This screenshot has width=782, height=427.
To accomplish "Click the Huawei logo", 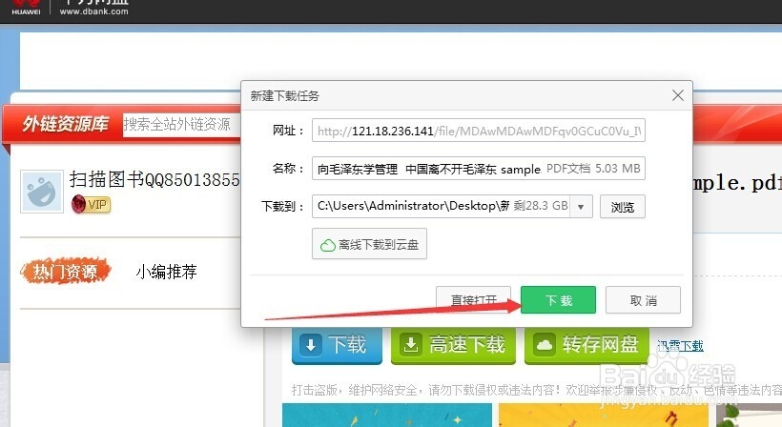I will point(26,8).
